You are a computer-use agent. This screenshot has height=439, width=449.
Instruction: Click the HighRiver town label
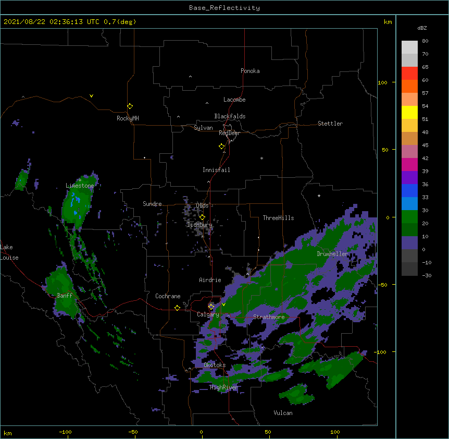point(223,387)
